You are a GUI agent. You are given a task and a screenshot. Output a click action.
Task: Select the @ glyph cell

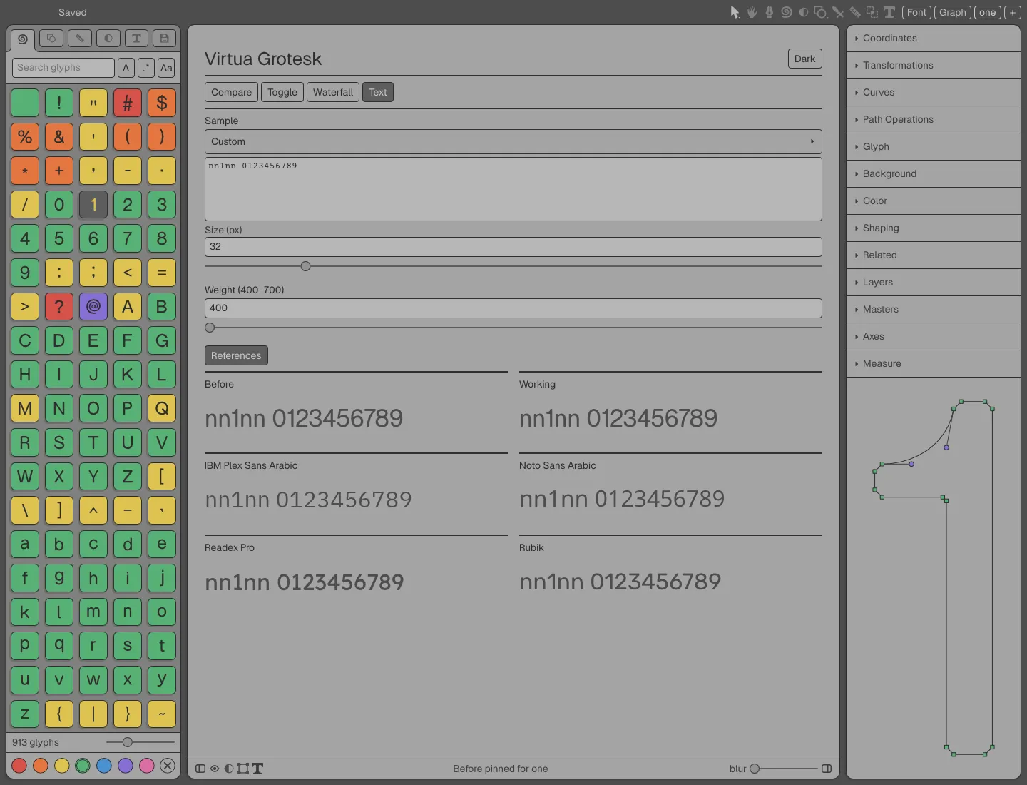(x=93, y=306)
